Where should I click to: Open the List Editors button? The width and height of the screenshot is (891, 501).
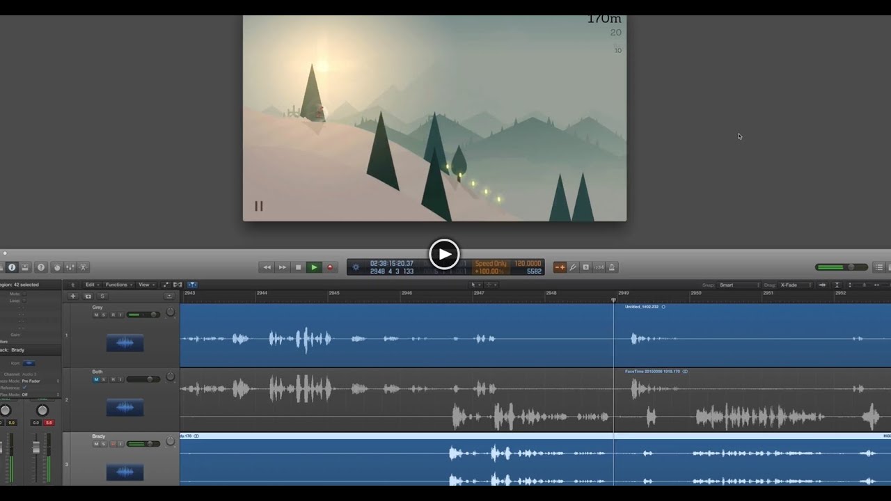tap(879, 267)
